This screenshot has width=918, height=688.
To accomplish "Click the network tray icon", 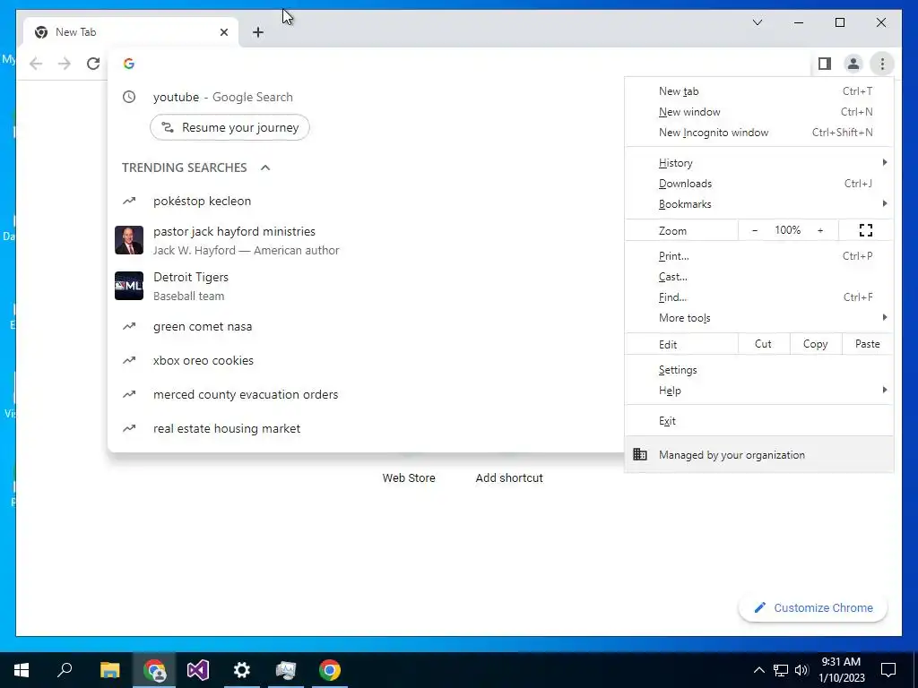I will (781, 670).
